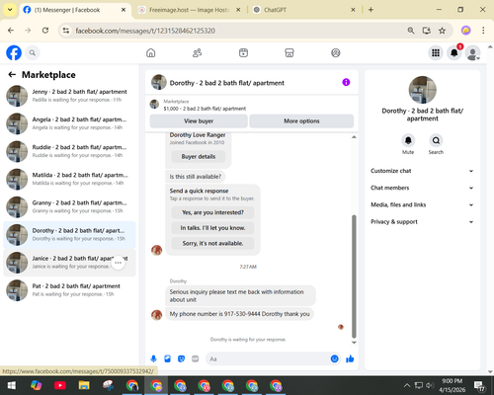Open YouTube from taskbar
Viewport: 494px width, 395px height.
click(60, 385)
